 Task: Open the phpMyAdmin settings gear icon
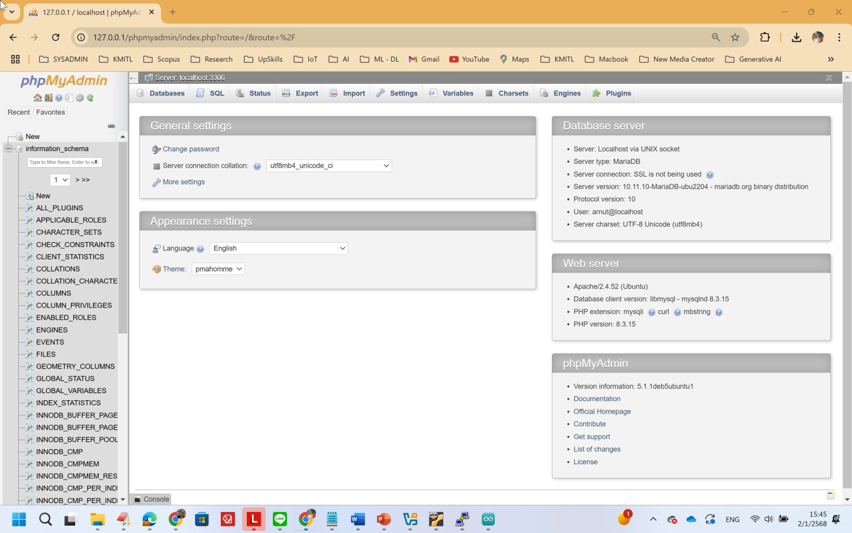79,98
